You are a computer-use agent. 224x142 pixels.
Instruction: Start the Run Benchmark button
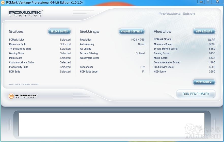pos(196,94)
